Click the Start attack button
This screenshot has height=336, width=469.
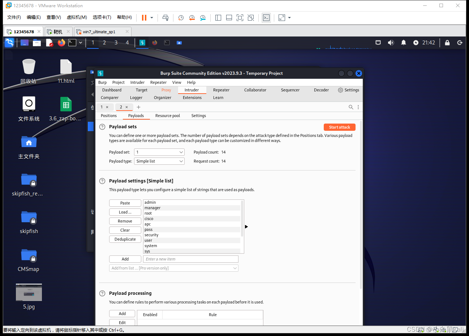click(340, 127)
